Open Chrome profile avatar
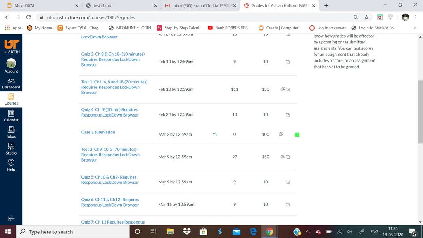The width and height of the screenshot is (423, 238). coord(405,17)
